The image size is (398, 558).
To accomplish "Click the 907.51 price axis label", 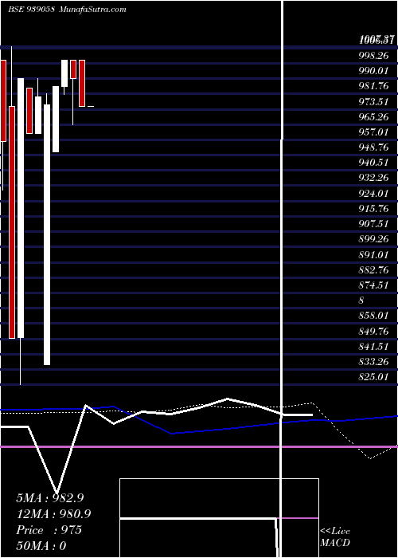I will (373, 223).
